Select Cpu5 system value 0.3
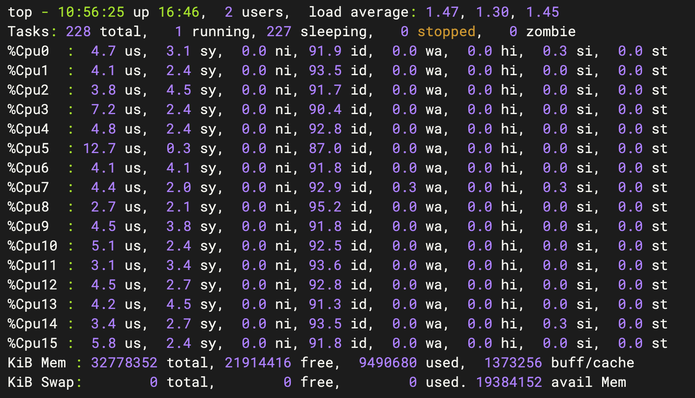Viewport: 695px width, 398px height. click(179, 148)
